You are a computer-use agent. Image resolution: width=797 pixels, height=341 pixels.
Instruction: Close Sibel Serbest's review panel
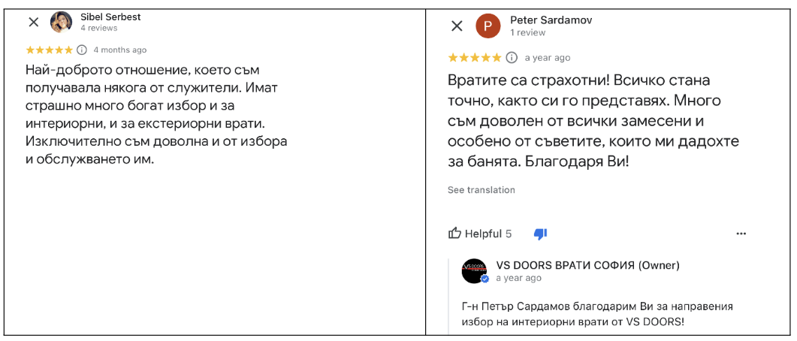point(34,23)
